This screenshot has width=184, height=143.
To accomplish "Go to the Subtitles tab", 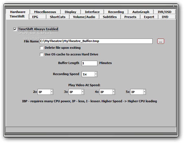I will [x=110, y=17].
